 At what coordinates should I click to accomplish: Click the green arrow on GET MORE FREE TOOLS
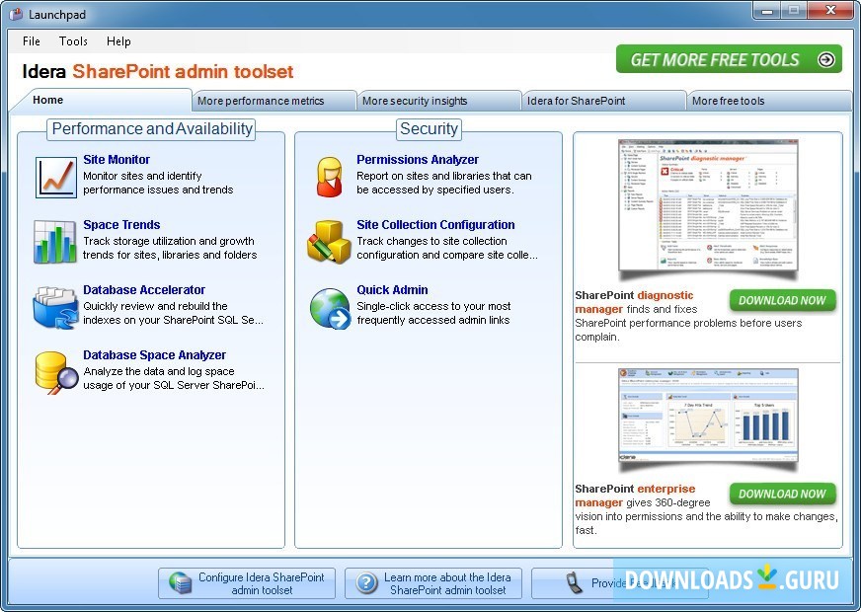[826, 59]
